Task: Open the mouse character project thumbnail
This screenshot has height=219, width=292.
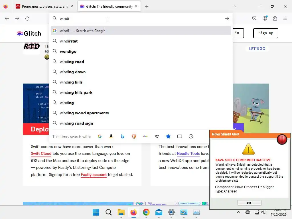Action: [x=251, y=108]
